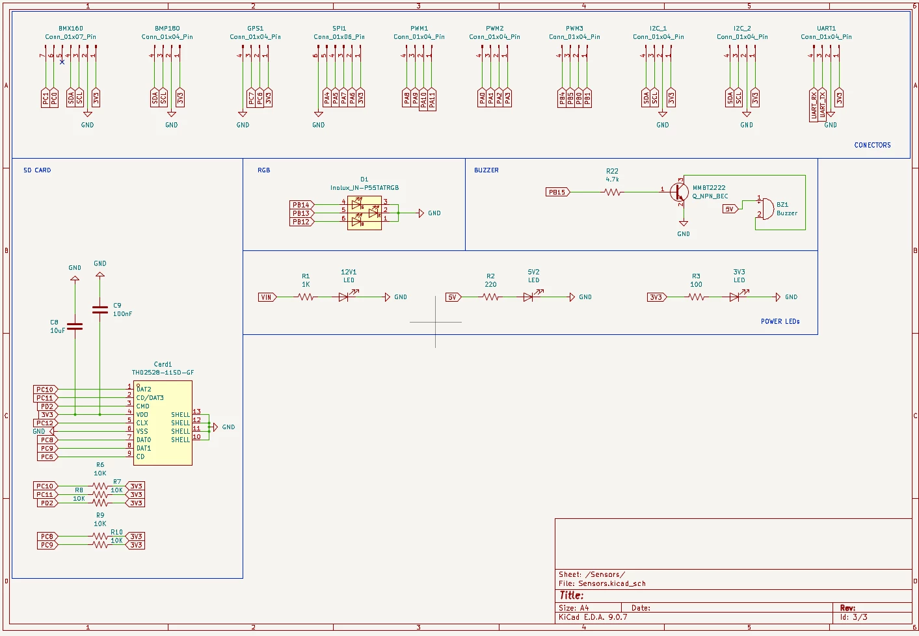Click the SD CARD section title text
The image size is (919, 636).
point(37,170)
